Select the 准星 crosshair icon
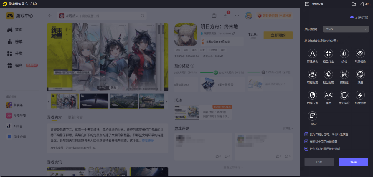 tap(360, 74)
